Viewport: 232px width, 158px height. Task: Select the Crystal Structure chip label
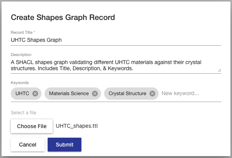coord(127,94)
